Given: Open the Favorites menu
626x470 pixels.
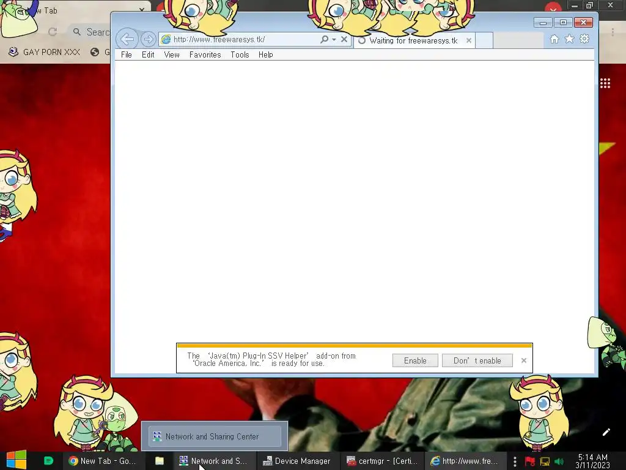Looking at the screenshot, I should pos(205,54).
